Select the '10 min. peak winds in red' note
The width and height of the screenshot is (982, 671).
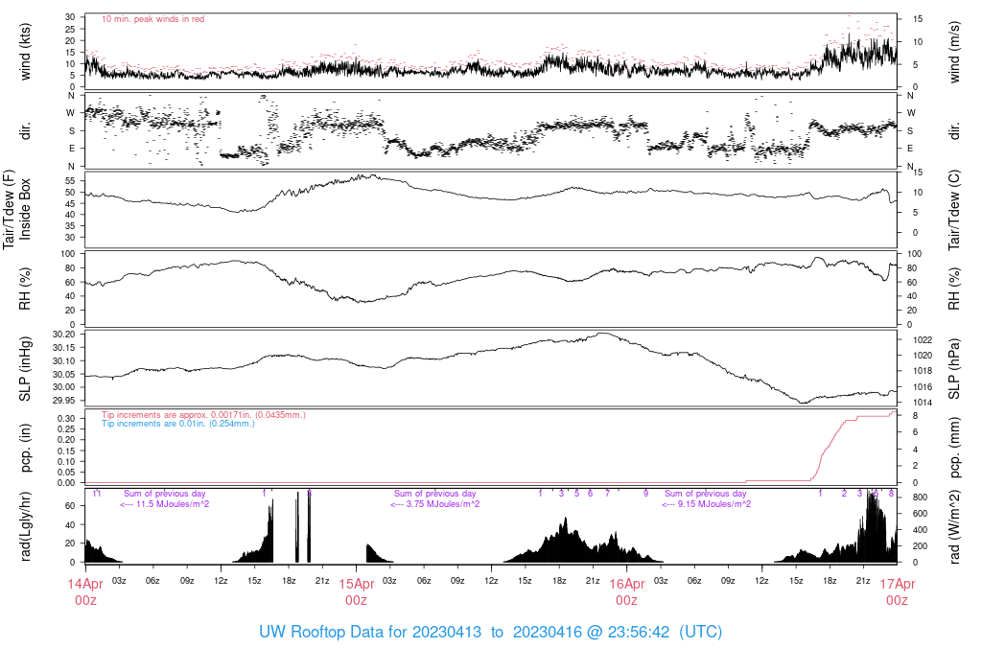coord(152,19)
